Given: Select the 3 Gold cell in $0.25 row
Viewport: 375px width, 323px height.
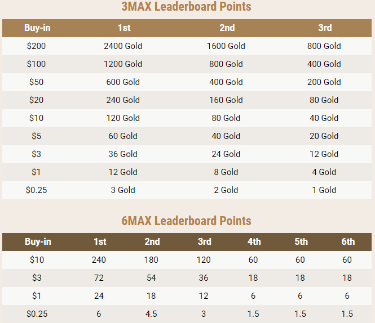Looking at the screenshot, I should [x=123, y=190].
